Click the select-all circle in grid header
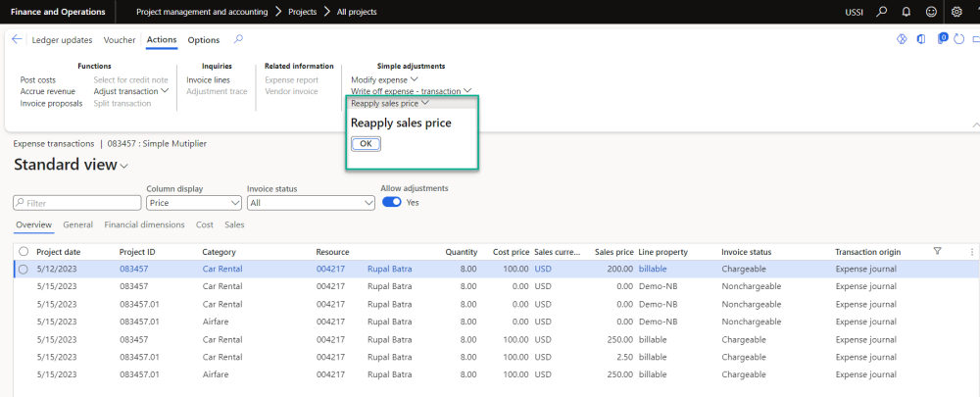The height and width of the screenshot is (397, 980). click(23, 252)
